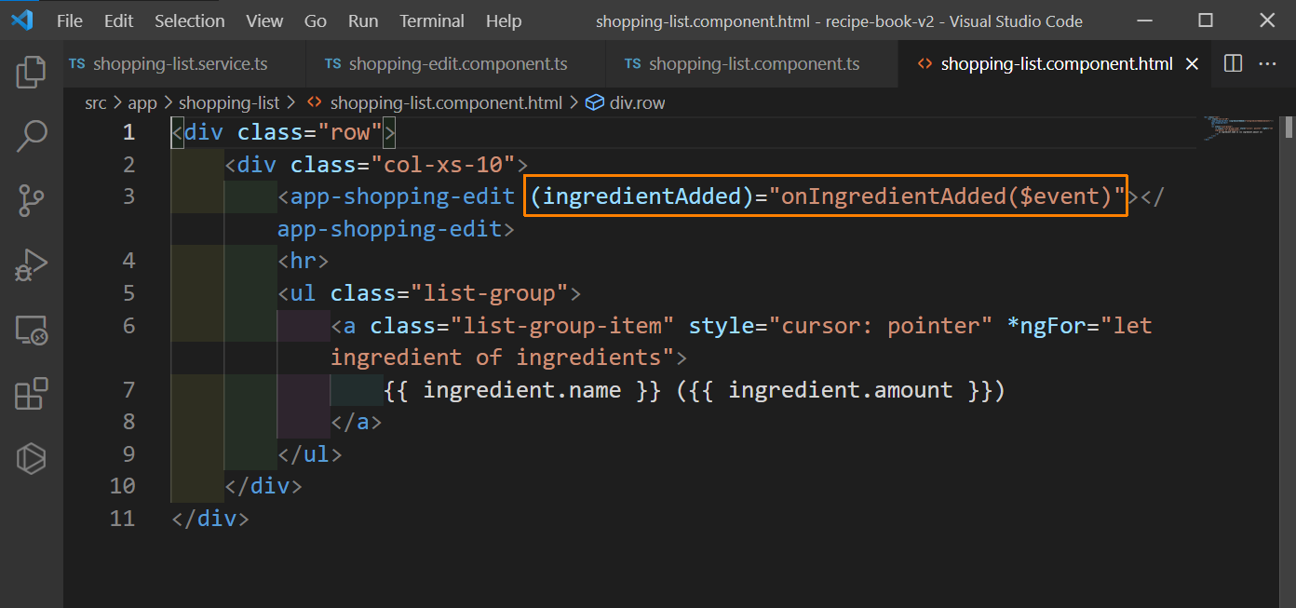Open the Run and Debug view

pyautogui.click(x=32, y=264)
